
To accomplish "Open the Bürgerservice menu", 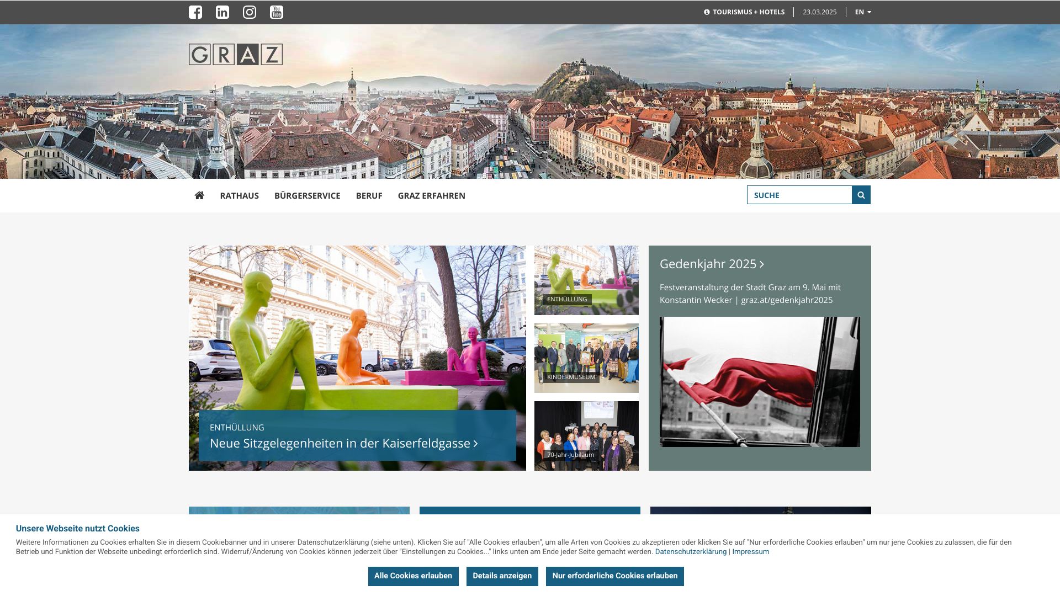I will 307,195.
